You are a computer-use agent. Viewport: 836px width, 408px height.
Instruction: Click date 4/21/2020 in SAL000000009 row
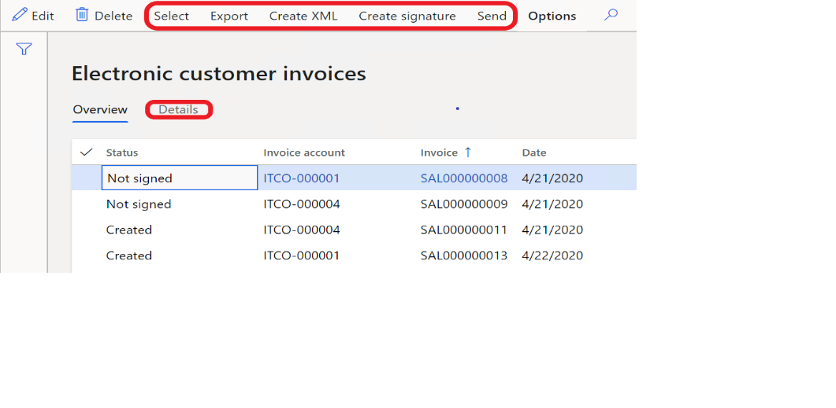(552, 204)
